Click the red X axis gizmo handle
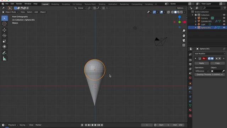 click(x=184, y=22)
